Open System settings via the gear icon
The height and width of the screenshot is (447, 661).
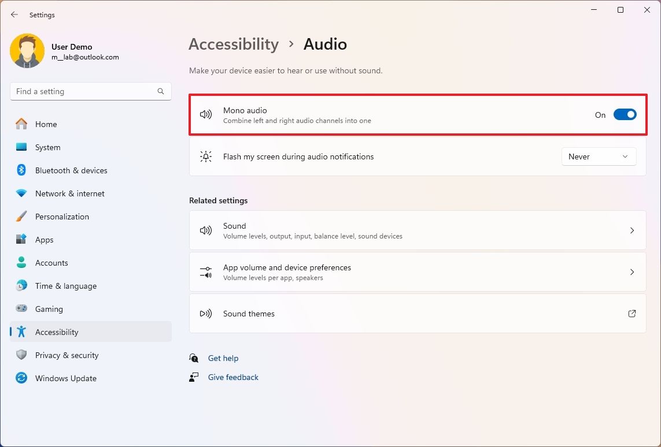pyautogui.click(x=21, y=147)
